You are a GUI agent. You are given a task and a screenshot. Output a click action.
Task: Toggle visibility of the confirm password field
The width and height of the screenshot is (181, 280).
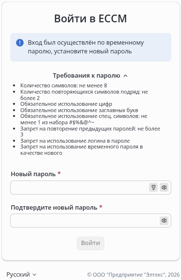tap(164, 220)
